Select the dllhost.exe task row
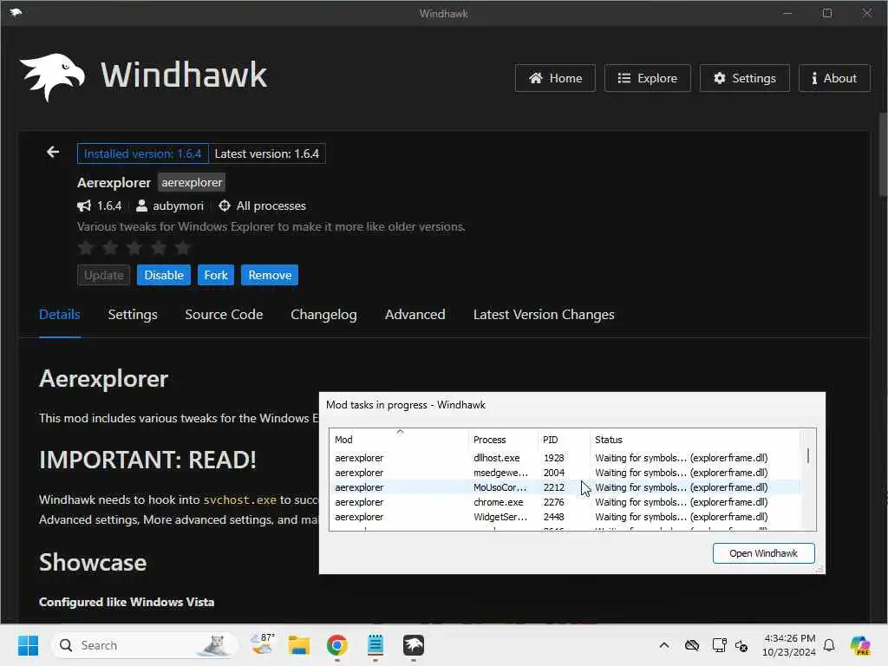This screenshot has height=666, width=888. pyautogui.click(x=565, y=458)
